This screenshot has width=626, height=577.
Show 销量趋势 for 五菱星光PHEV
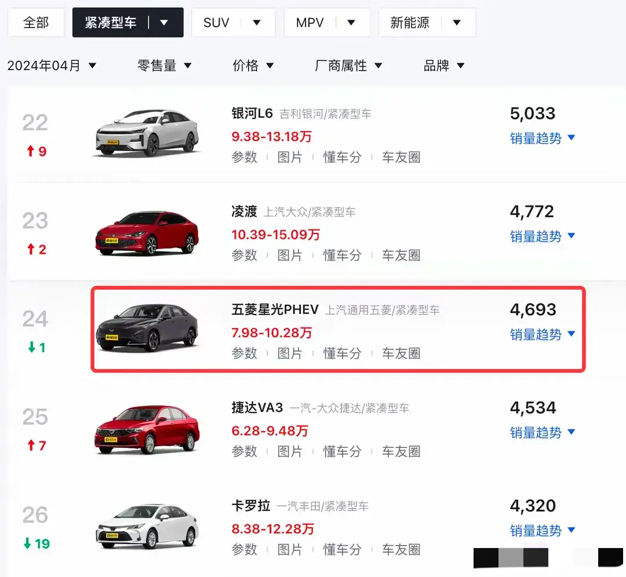pos(542,334)
